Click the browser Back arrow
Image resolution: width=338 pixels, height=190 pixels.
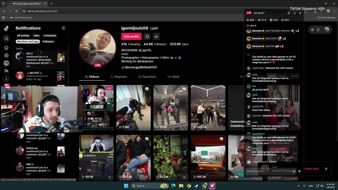coord(4,11)
